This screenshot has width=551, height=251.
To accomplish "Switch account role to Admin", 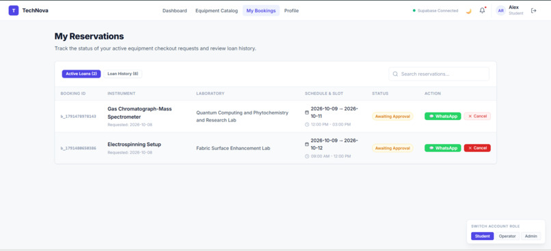I will [x=531, y=236].
